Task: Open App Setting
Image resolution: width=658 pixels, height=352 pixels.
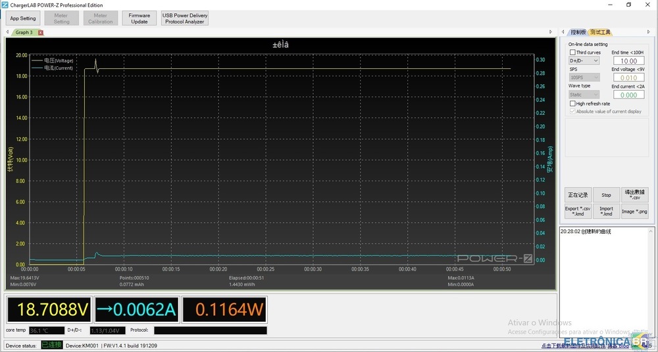Action: pos(23,18)
